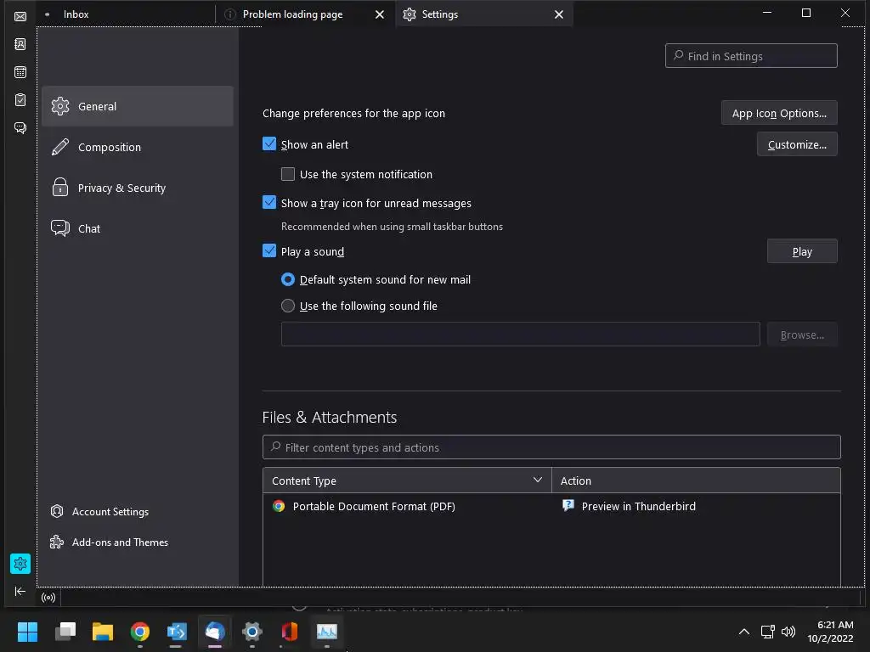
Task: Toggle Show a tray icon for unread messages
Action: [269, 202]
